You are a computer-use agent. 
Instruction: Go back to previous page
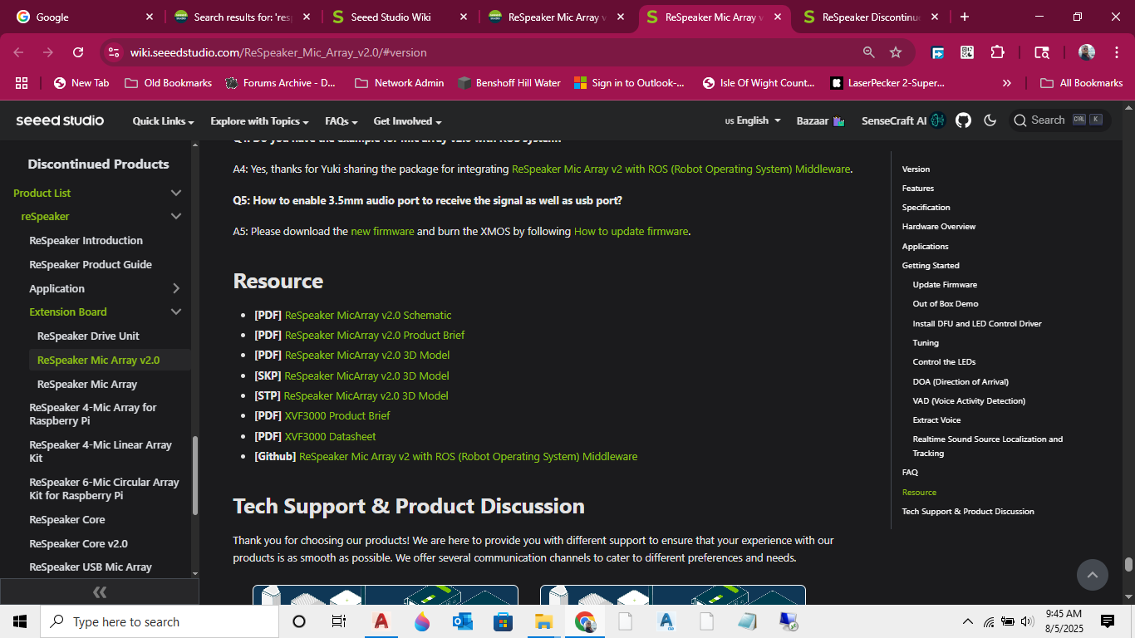click(19, 52)
